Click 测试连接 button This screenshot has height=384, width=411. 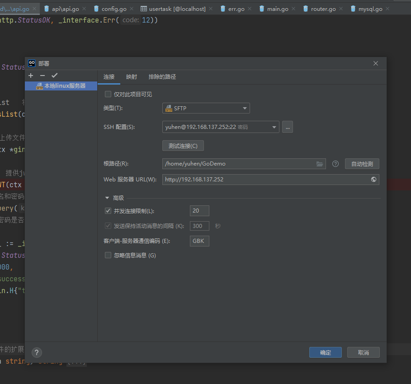coord(183,146)
